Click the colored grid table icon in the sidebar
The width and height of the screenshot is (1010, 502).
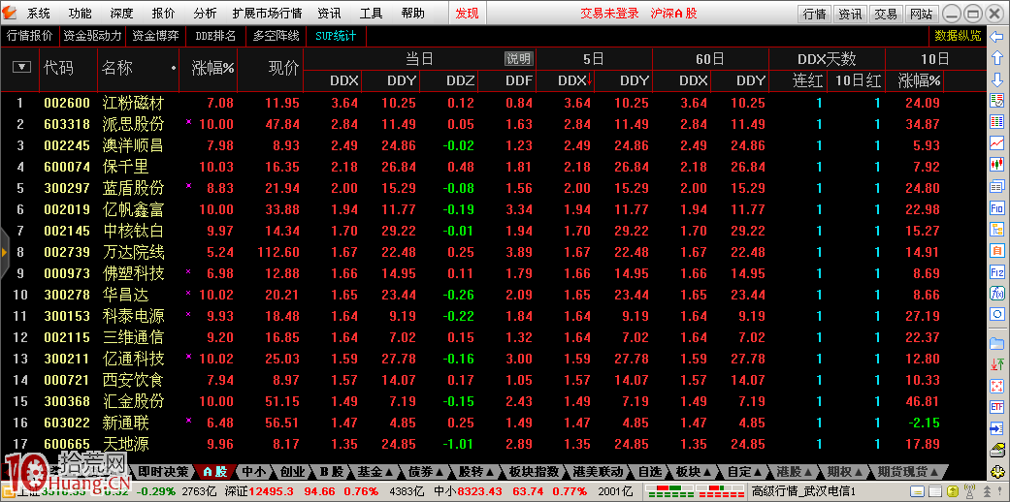pos(997,121)
